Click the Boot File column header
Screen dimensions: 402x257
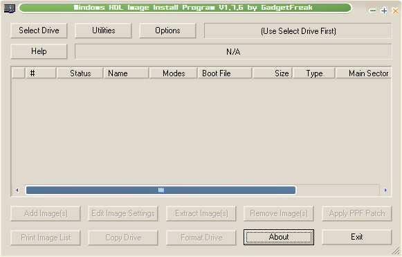[225, 73]
